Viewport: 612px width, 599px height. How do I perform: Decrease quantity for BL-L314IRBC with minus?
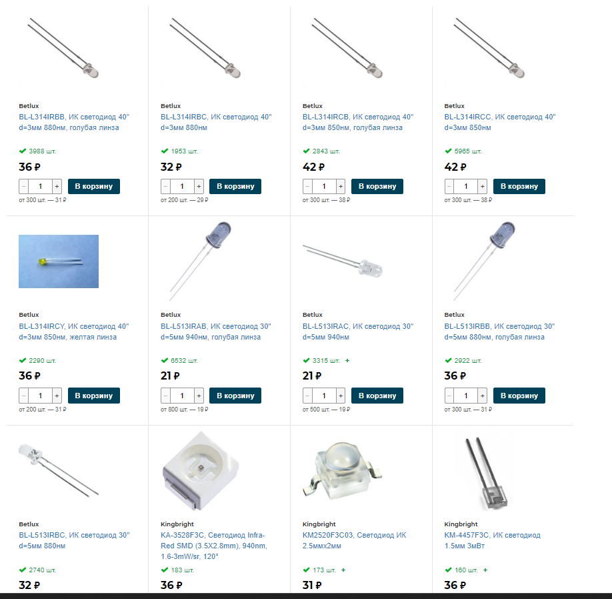pyautogui.click(x=165, y=186)
